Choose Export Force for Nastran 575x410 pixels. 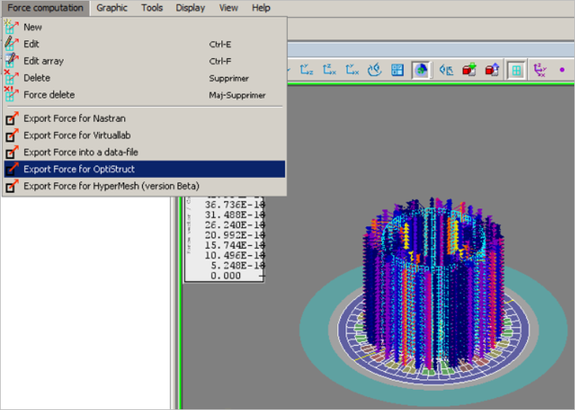[75, 118]
